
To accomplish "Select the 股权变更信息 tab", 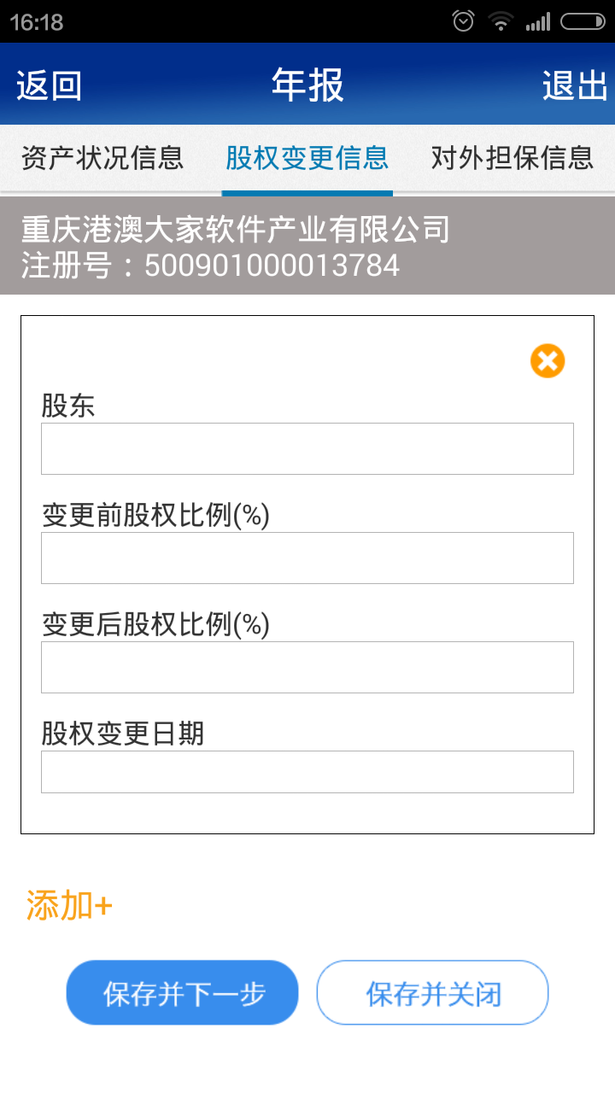I will coord(307,158).
